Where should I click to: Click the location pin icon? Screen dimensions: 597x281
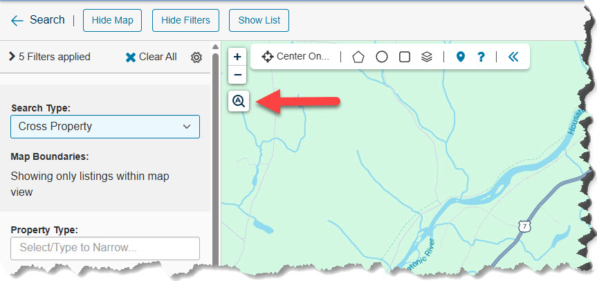tap(461, 57)
